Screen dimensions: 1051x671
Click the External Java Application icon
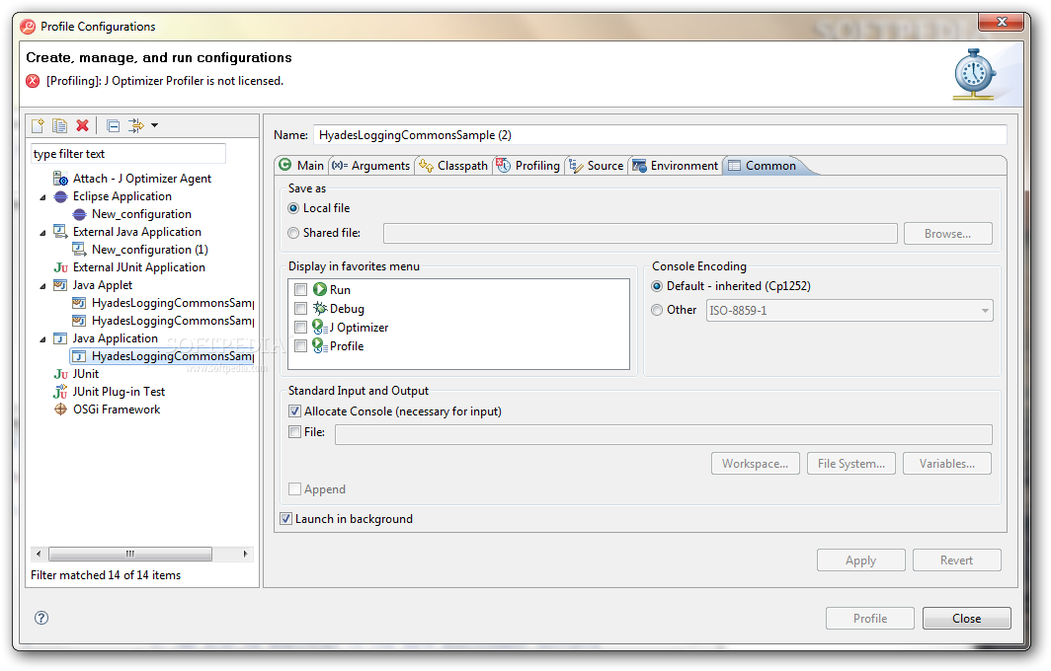click(60, 232)
